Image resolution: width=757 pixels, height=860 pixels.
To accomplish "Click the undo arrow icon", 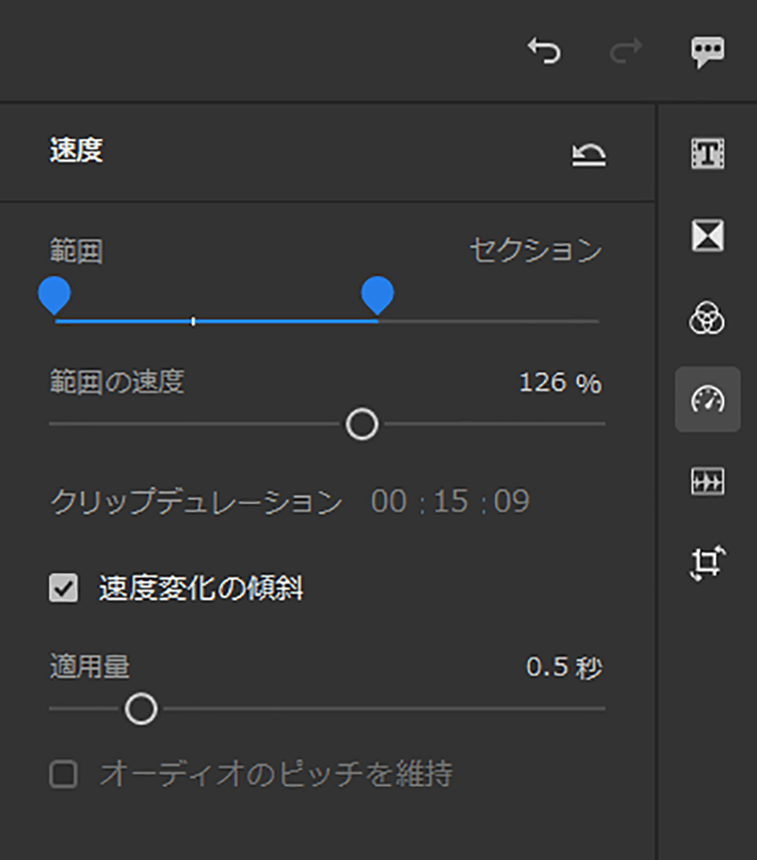I will click(543, 50).
